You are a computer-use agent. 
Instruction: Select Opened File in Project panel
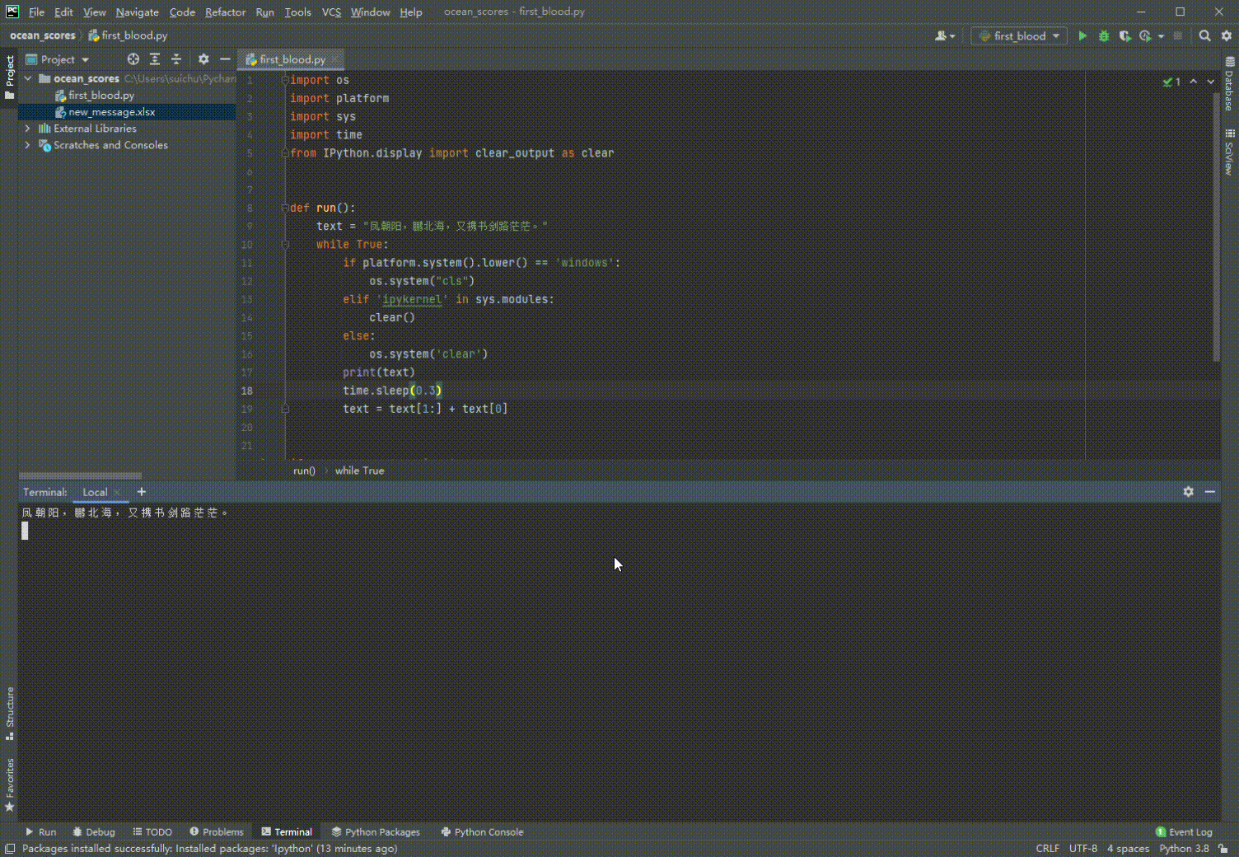(x=133, y=59)
